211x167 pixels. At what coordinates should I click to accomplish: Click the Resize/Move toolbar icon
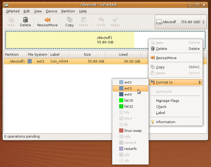coord(47,20)
